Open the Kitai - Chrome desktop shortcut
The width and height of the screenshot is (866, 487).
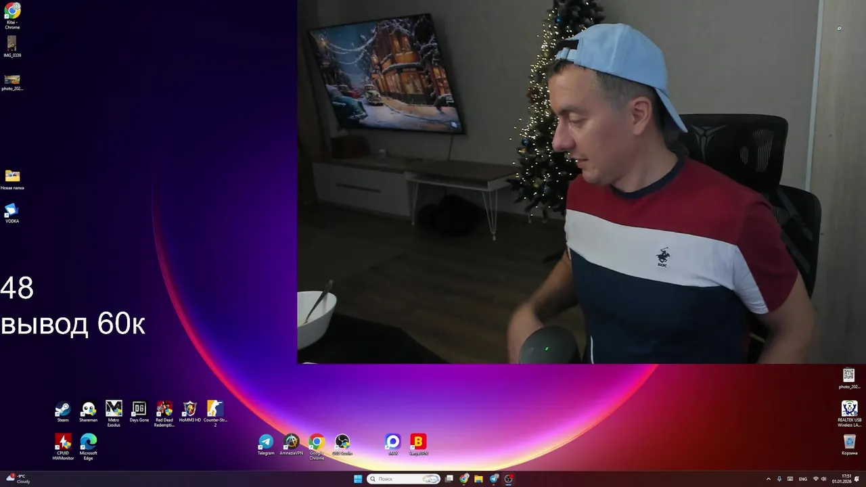coord(12,16)
